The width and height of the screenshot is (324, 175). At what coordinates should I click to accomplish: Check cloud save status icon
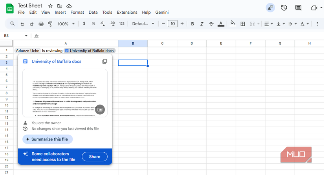(x=69, y=6)
